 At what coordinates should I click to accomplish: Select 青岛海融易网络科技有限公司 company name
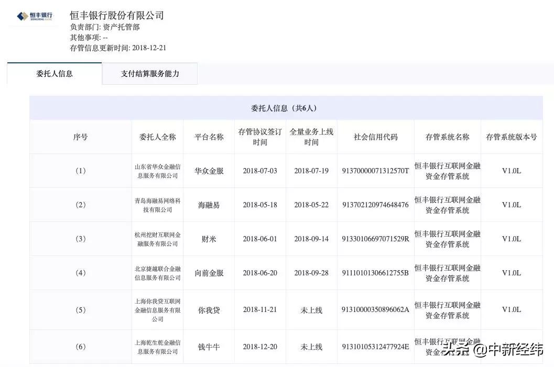(x=158, y=205)
